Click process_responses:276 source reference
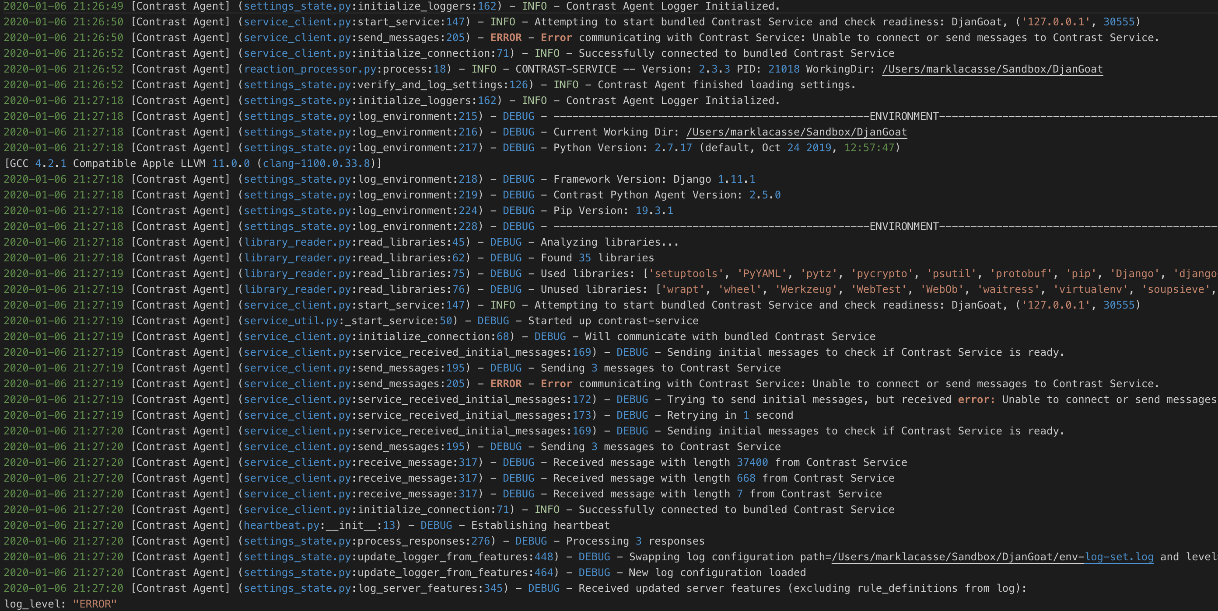The height and width of the screenshot is (611, 1218). coord(424,541)
